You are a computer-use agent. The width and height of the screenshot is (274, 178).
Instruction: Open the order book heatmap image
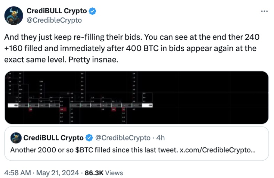tap(136, 97)
